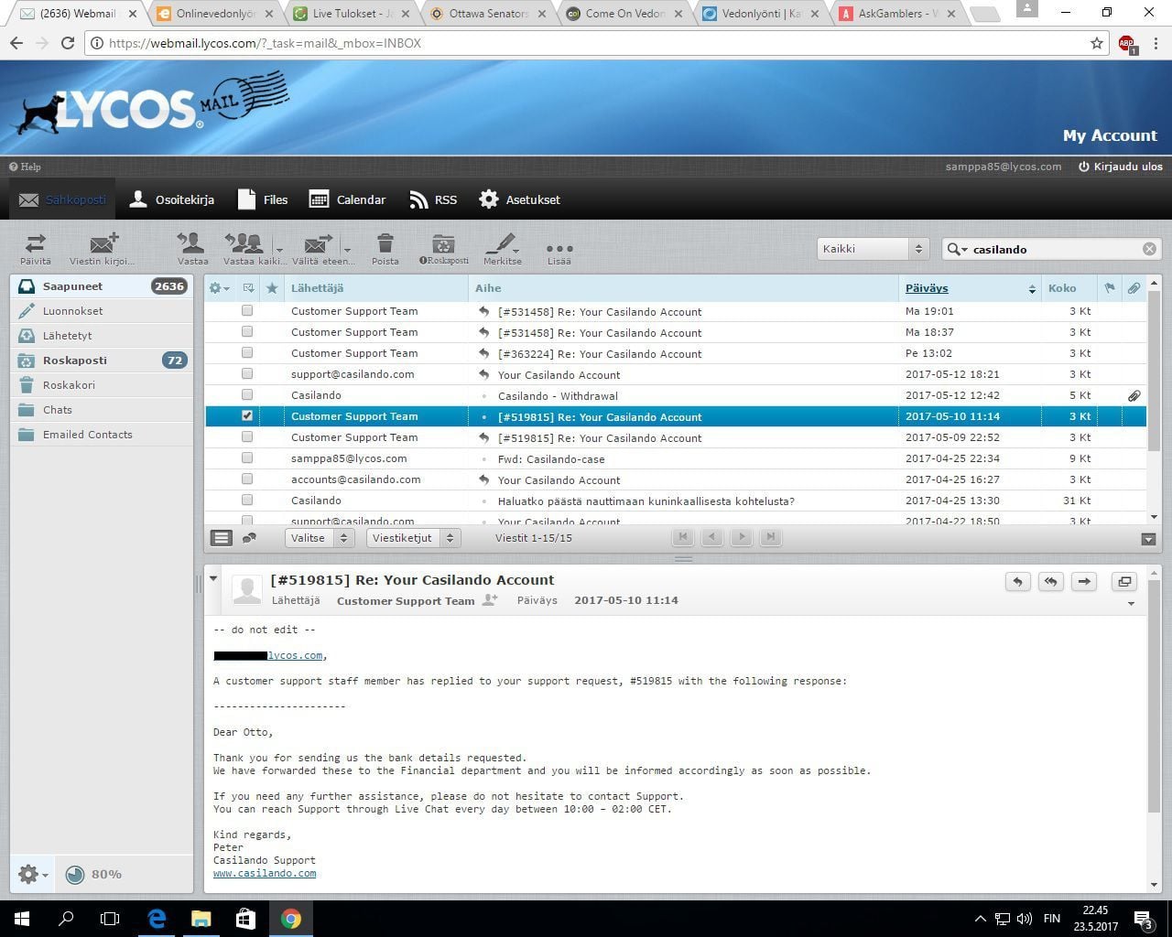This screenshot has height=937, width=1172.
Task: Click the attachment column header icon
Action: (x=1134, y=288)
